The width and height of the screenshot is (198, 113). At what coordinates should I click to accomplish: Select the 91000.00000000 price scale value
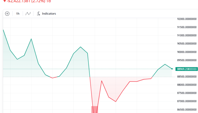(187, 35)
